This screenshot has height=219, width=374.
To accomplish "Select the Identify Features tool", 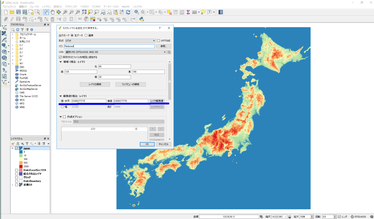I will click(137, 12).
